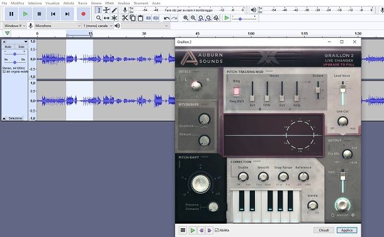
Task: Toggle the middle black piano key
Action: click(270, 201)
